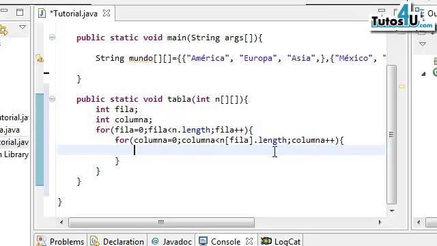
Task: Select the *Tutorial.java editor tab
Action: pyautogui.click(x=74, y=14)
